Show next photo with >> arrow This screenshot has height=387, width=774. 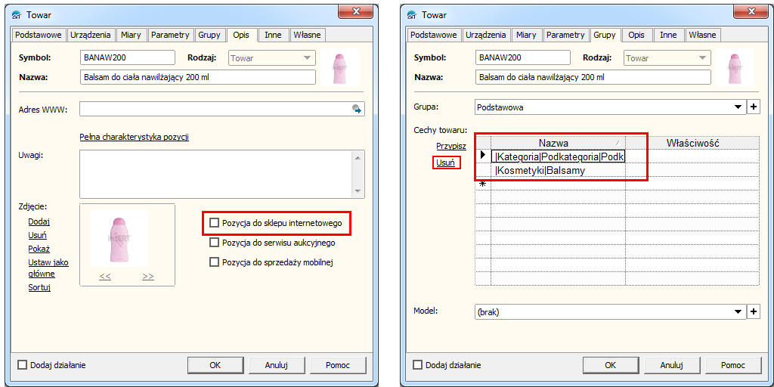coord(148,277)
